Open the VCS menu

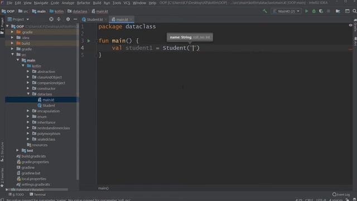click(x=127, y=3)
